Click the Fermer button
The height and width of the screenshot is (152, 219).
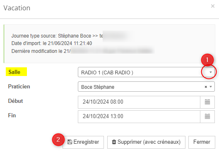point(202,142)
